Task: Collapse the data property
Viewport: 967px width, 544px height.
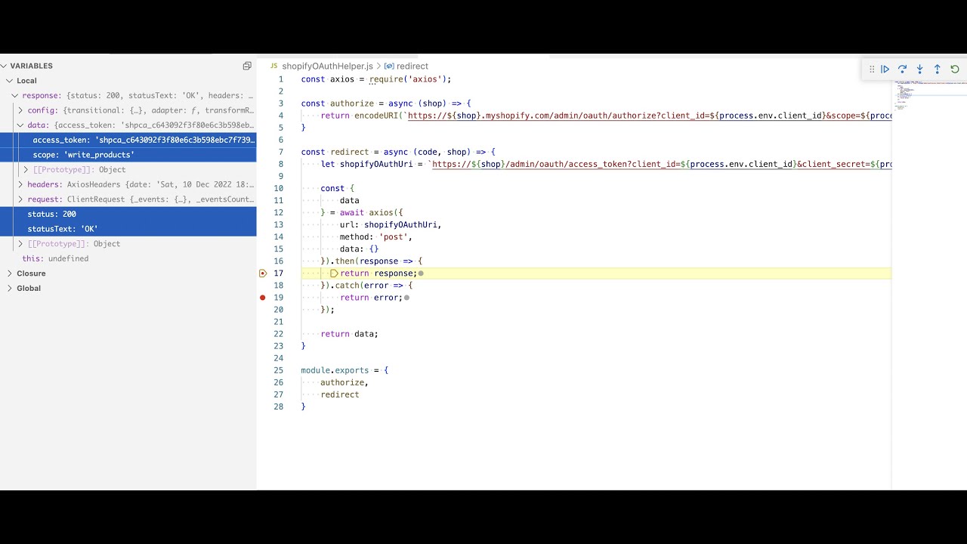Action: pos(20,125)
